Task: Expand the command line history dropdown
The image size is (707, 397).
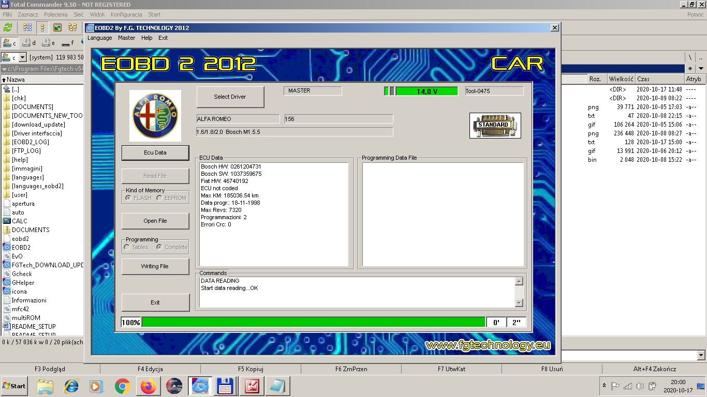Action: (x=701, y=355)
